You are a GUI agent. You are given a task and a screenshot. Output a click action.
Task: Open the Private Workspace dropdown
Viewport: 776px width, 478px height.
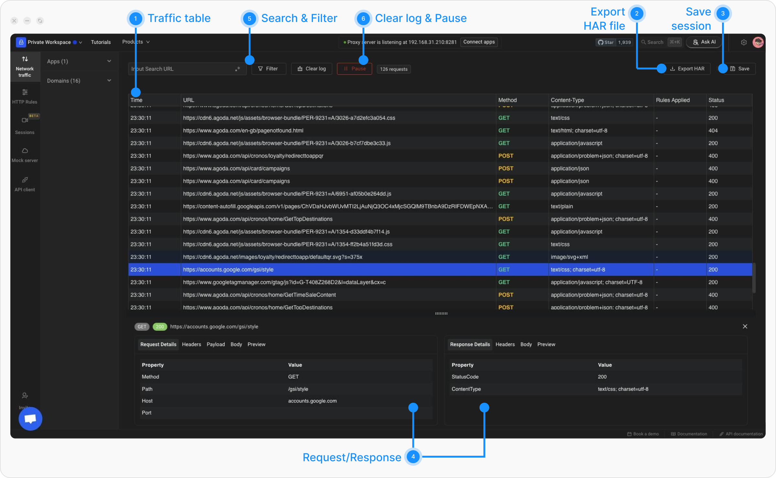pyautogui.click(x=49, y=42)
